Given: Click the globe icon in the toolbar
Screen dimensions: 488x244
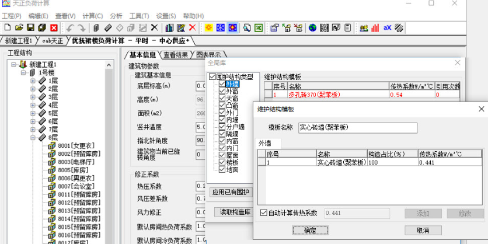Looking at the screenshot, I should pyautogui.click(x=312, y=27).
